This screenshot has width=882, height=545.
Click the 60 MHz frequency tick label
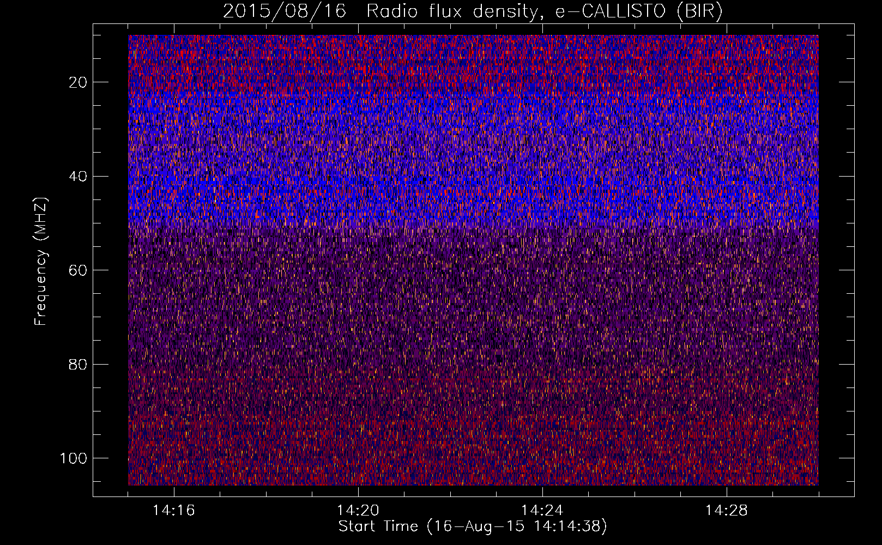pyautogui.click(x=78, y=270)
